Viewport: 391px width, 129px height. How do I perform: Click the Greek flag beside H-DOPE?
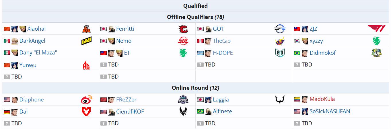point(201,53)
